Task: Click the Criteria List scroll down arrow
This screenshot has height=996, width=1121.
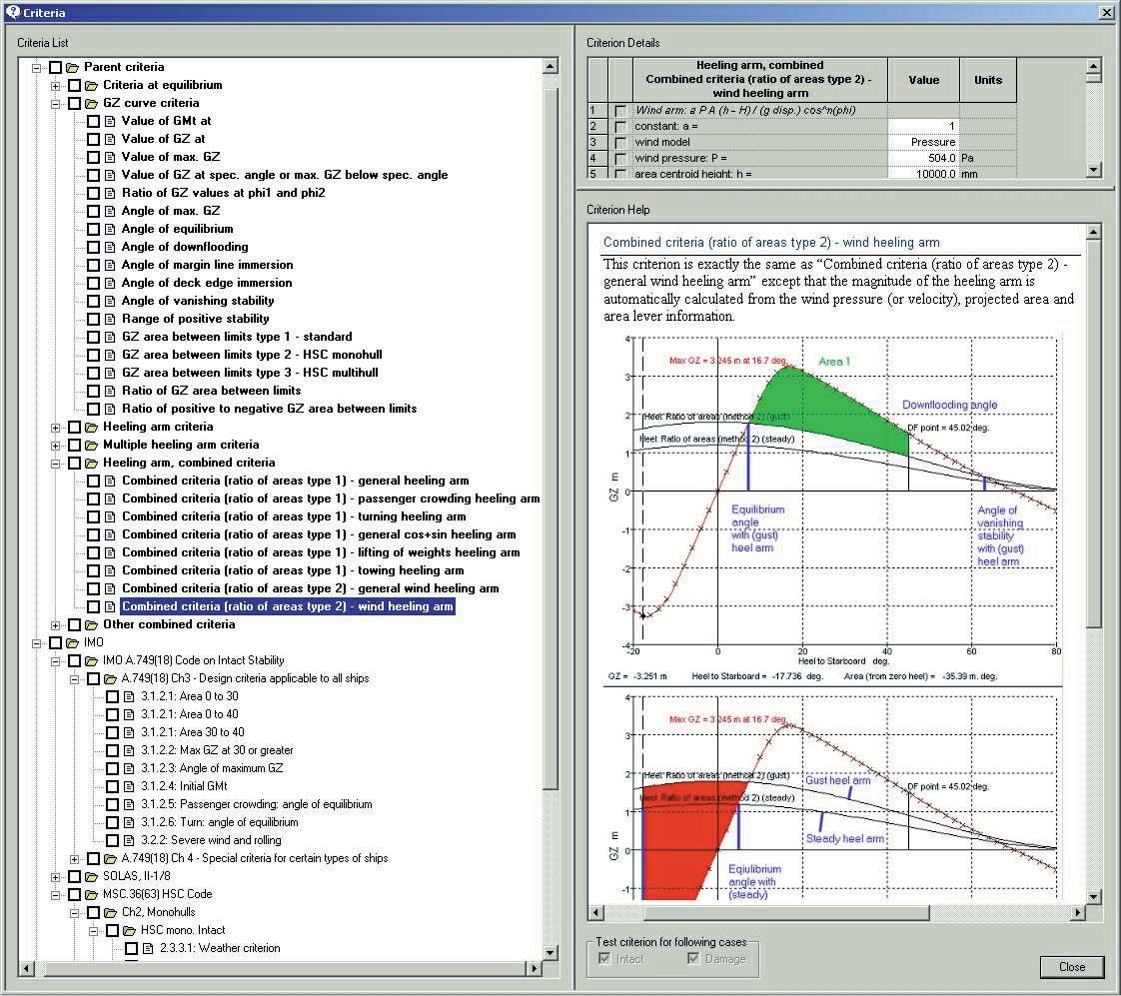Action: (550, 952)
